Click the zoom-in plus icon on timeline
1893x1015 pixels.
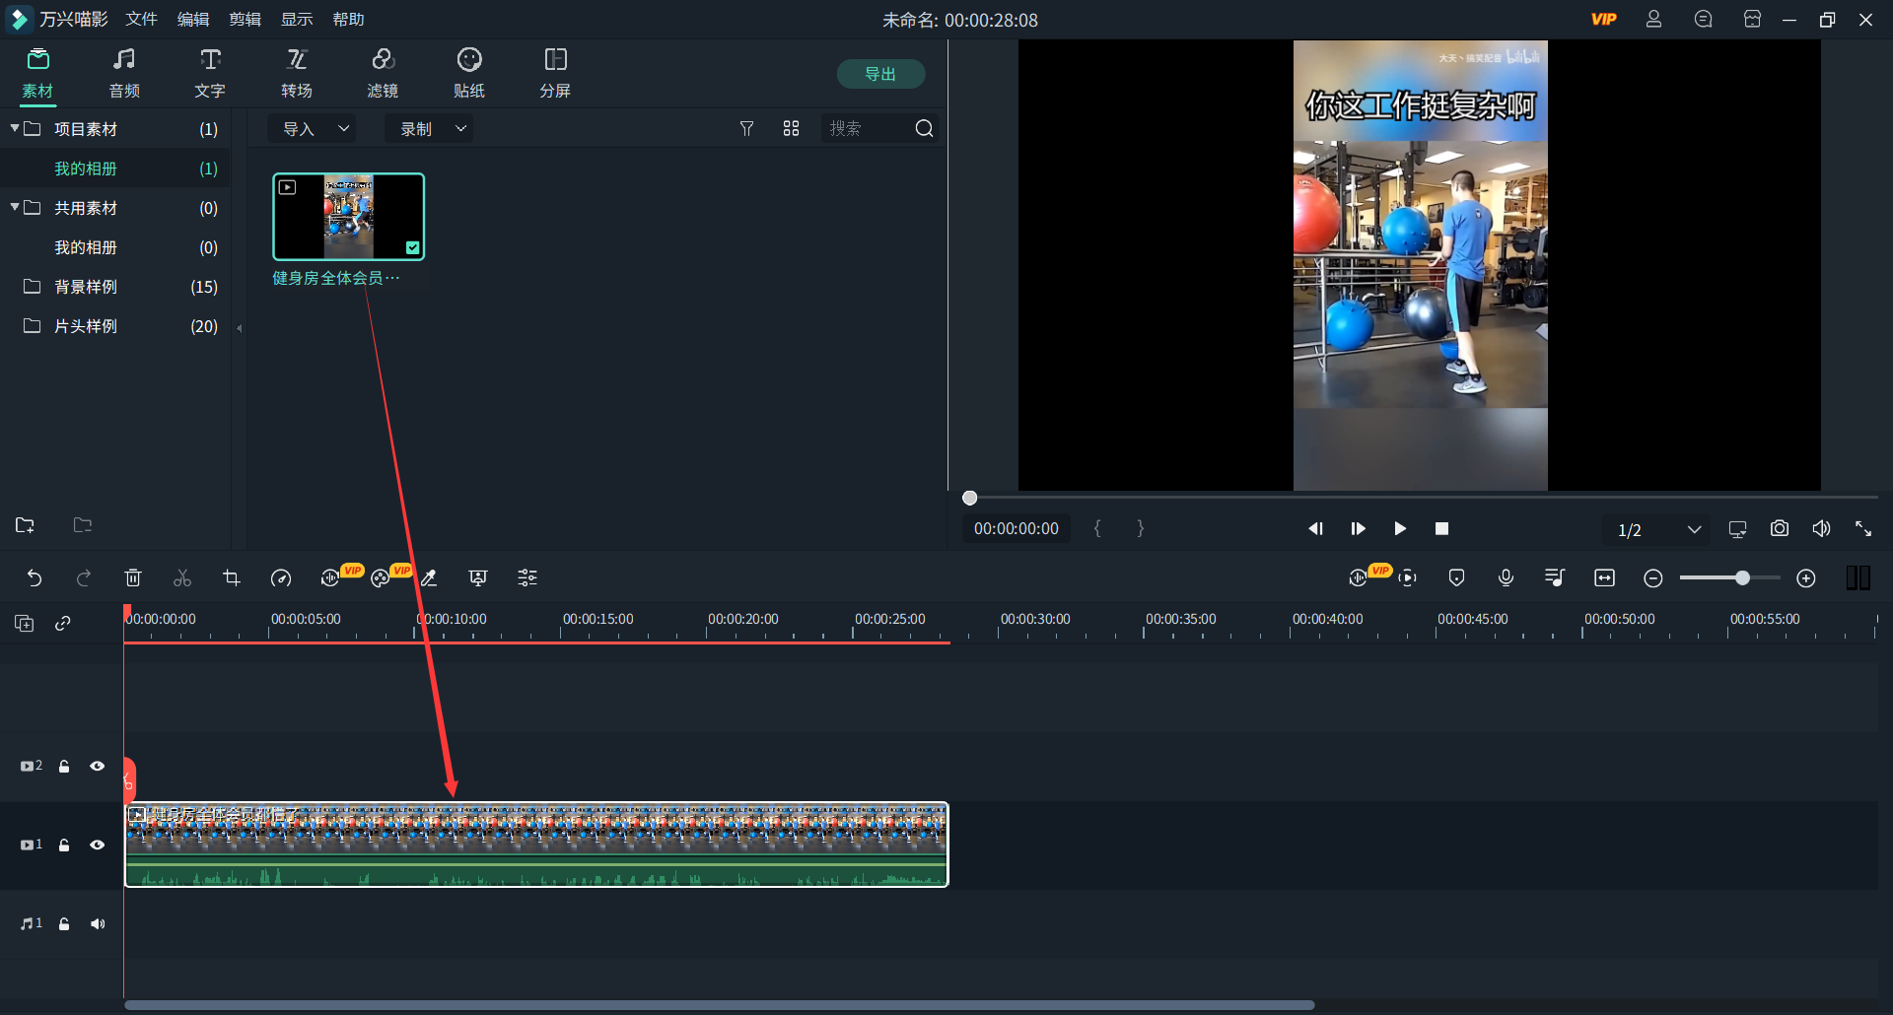(1805, 578)
